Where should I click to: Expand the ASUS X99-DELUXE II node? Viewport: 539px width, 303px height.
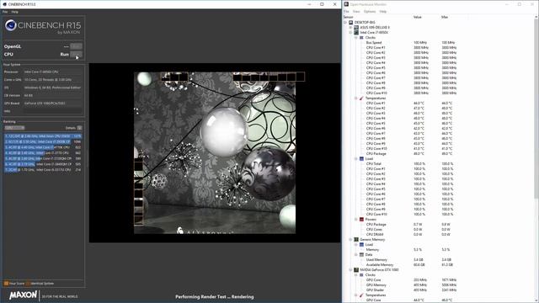click(x=350, y=28)
